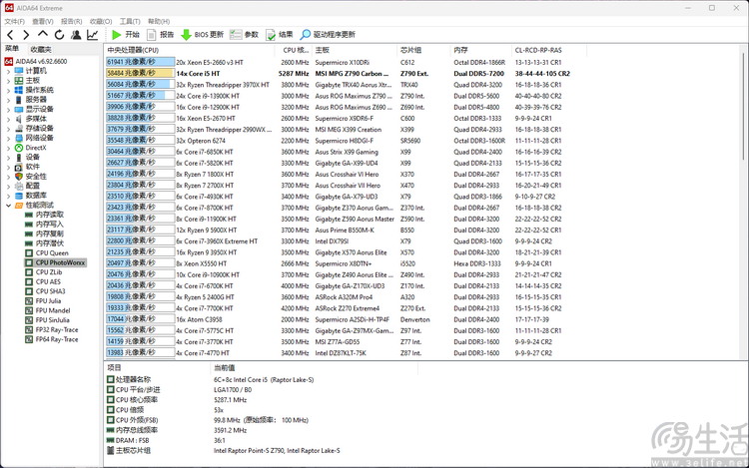Select the DirectX Xbox icon in tree
The width and height of the screenshot is (749, 468).
pyautogui.click(x=19, y=148)
